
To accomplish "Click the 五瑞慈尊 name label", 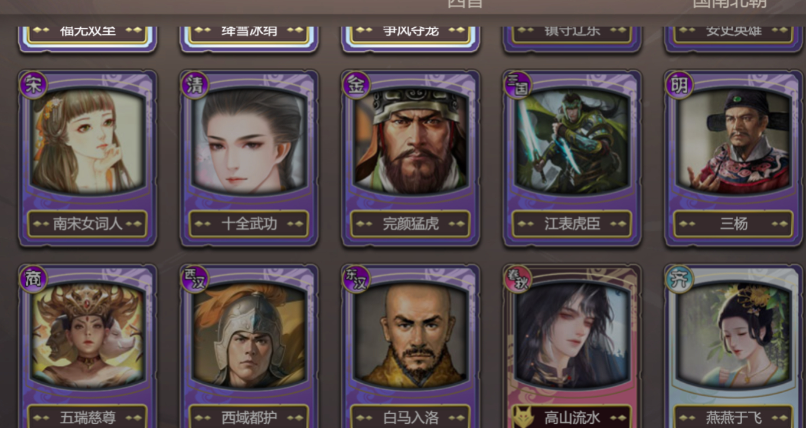I will 88,417.
